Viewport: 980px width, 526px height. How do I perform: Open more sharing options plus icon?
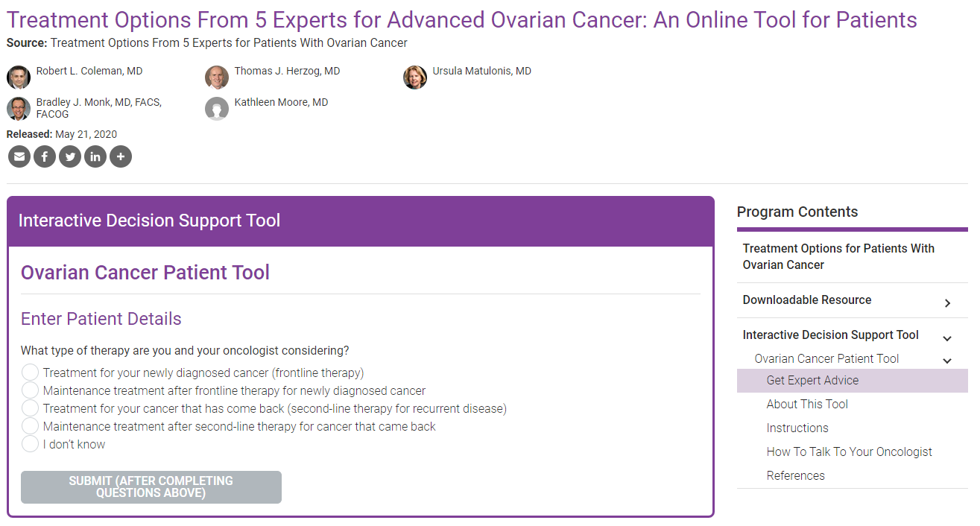pos(121,156)
